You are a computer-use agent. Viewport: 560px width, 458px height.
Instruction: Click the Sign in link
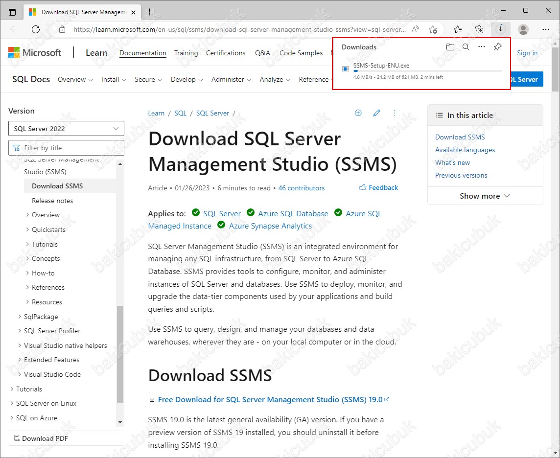coord(527,53)
